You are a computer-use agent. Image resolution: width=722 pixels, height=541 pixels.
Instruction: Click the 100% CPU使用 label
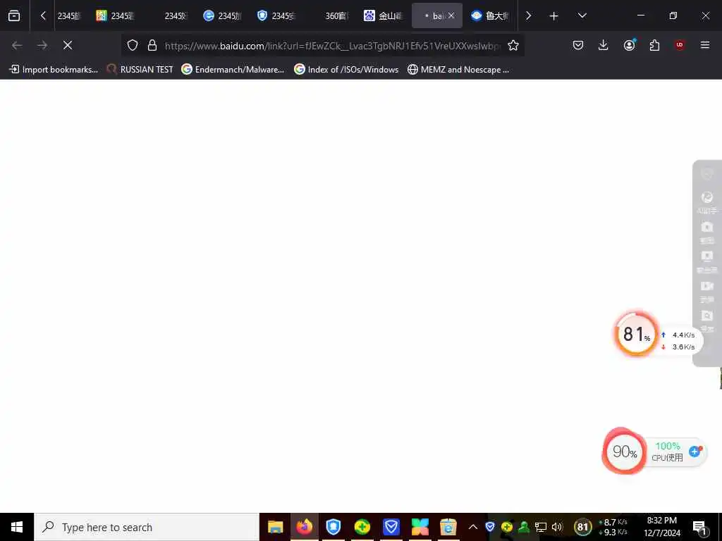[x=667, y=452]
